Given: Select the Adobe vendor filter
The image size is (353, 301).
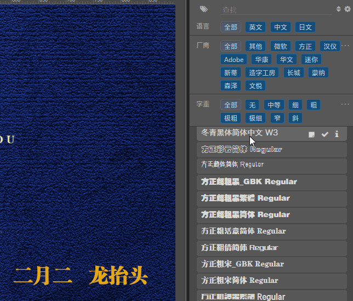Looking at the screenshot, I should [234, 60].
